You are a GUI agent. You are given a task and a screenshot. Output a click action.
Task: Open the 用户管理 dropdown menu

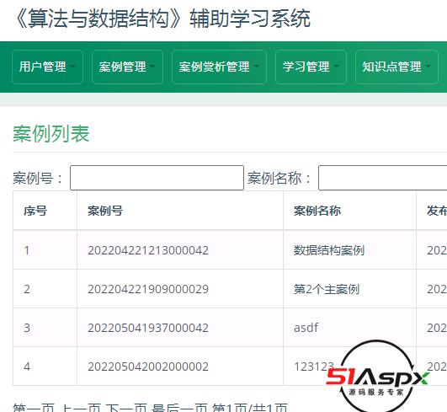click(47, 67)
